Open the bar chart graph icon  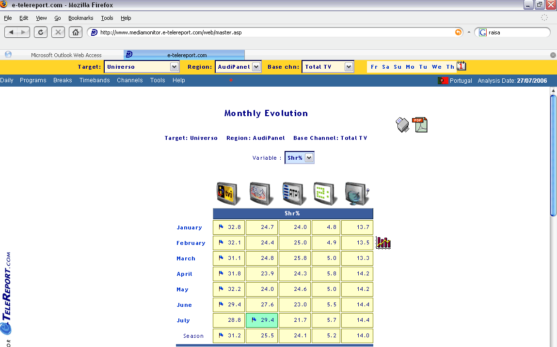pos(383,243)
